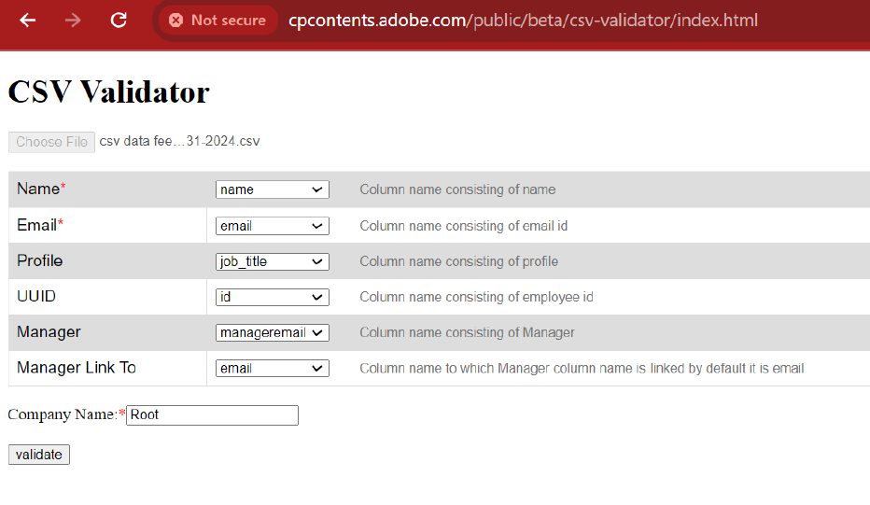Open the Manager Link To dropdown
Image resolution: width=870 pixels, height=505 pixels.
272,368
